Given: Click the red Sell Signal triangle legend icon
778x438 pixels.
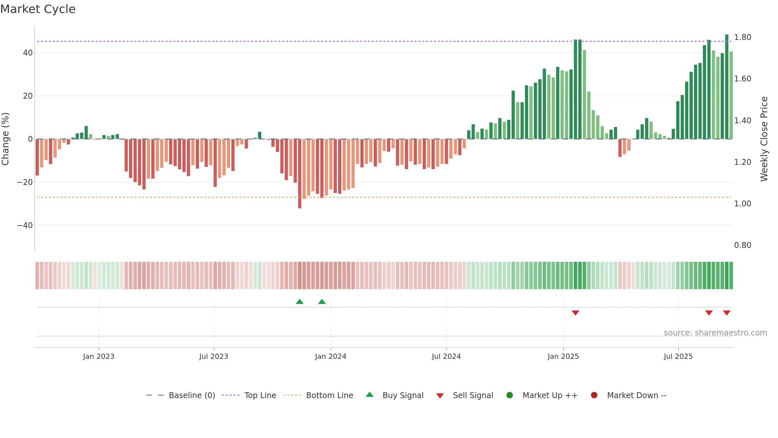Looking at the screenshot, I should (440, 396).
